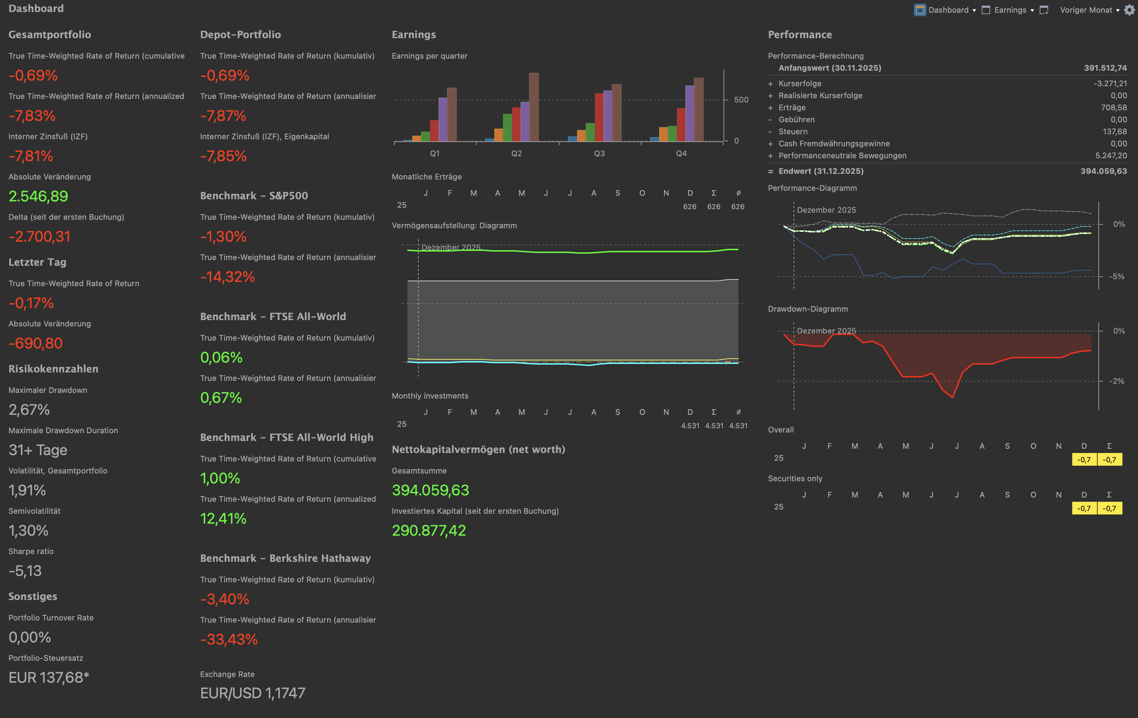
Task: Click the new dashboard plus icon
Action: click(1044, 10)
